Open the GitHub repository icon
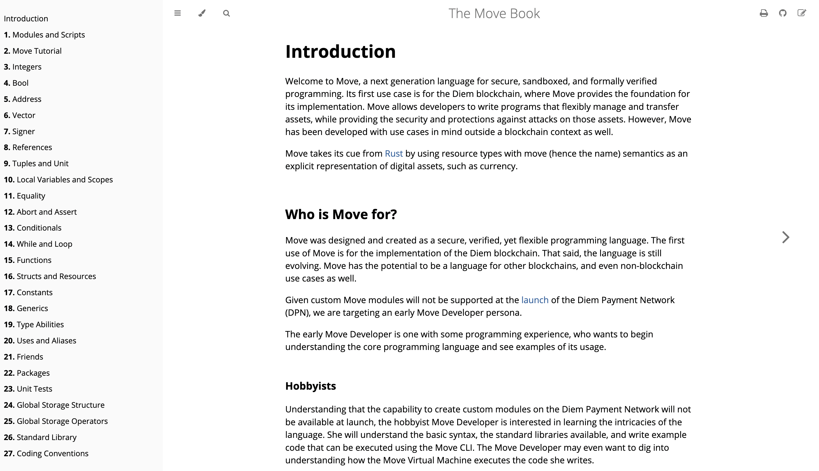The height and width of the screenshot is (471, 819). [x=783, y=13]
